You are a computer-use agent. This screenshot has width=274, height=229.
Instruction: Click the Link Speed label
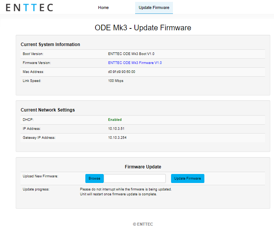[32, 81]
